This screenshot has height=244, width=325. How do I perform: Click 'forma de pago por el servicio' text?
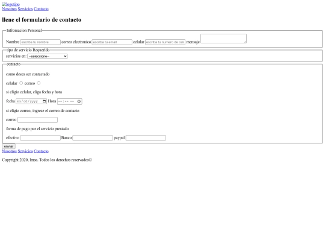37,129
